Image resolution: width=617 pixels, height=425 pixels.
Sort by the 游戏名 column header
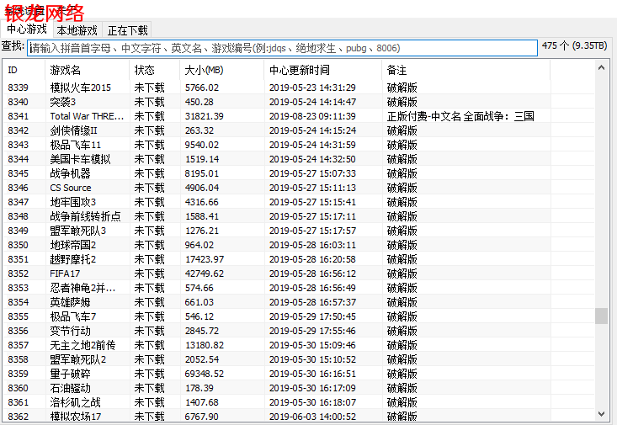tap(88, 70)
